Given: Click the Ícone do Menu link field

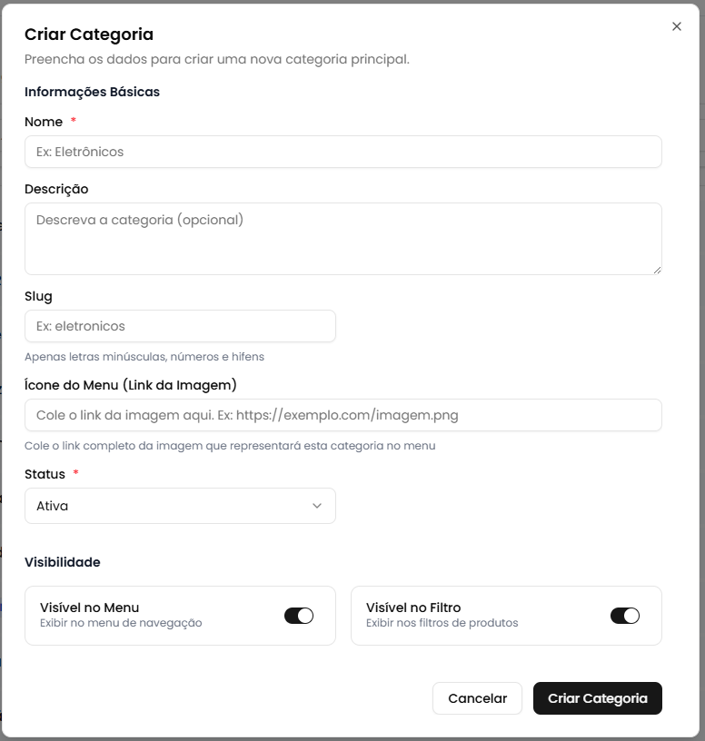Looking at the screenshot, I should [343, 415].
